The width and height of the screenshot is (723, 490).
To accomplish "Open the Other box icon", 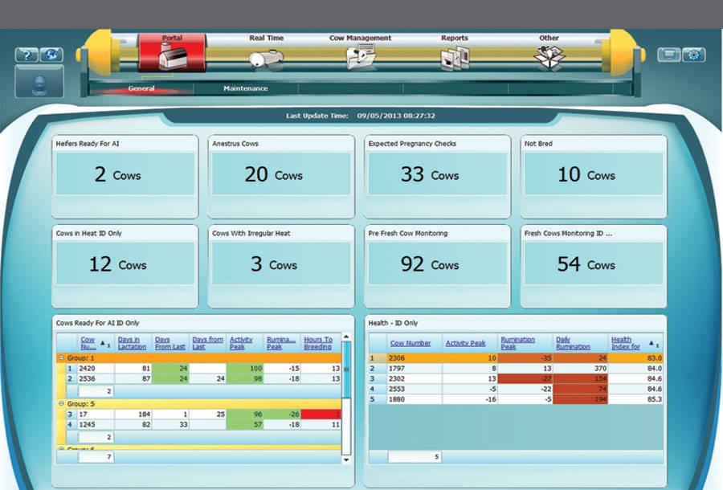I will [549, 58].
